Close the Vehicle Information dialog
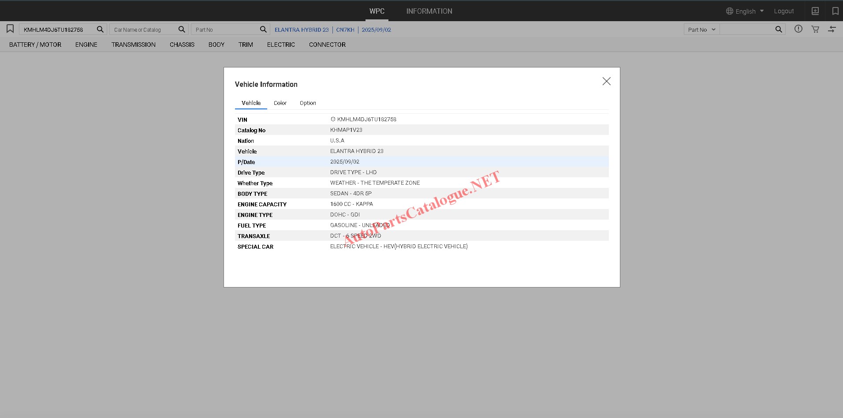This screenshot has height=418, width=843. coord(606,81)
